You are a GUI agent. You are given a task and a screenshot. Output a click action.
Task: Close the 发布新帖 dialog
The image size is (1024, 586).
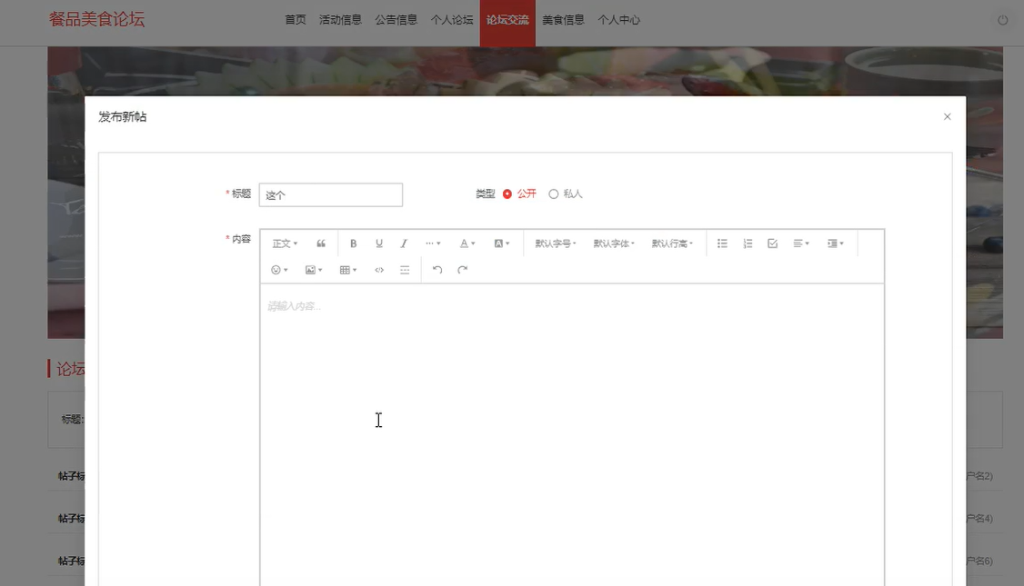pyautogui.click(x=947, y=117)
